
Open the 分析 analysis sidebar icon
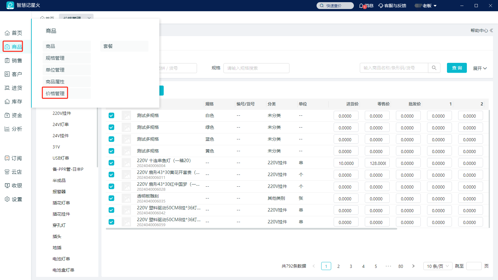[7, 129]
